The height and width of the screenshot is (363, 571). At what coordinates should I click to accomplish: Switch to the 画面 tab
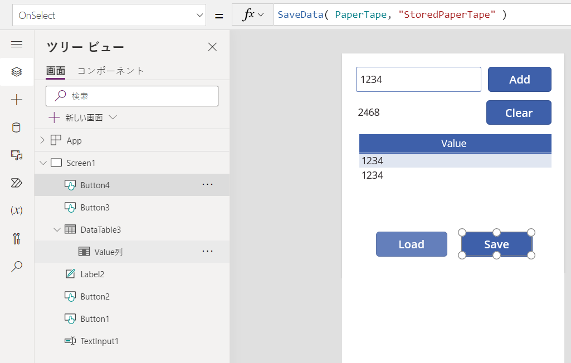(55, 71)
